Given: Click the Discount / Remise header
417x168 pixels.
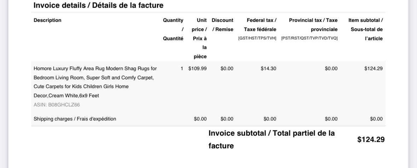Looking at the screenshot, I should [x=222, y=25].
